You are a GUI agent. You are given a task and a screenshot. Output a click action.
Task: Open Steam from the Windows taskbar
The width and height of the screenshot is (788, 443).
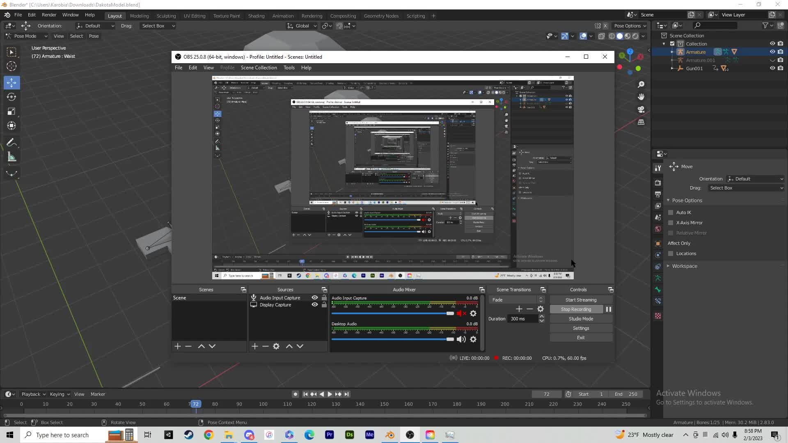click(188, 435)
